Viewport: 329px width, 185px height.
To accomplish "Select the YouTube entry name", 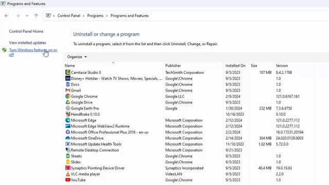I will [78, 180].
